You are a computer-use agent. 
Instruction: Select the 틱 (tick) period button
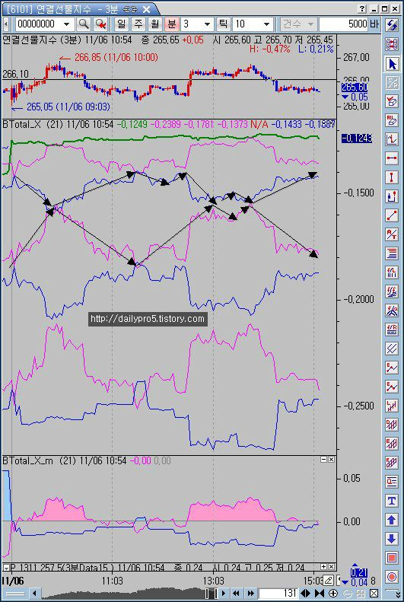coord(222,24)
